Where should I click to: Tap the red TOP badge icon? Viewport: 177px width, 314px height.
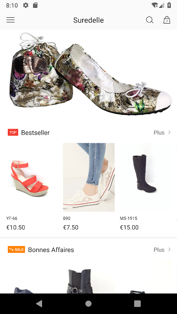point(13,132)
